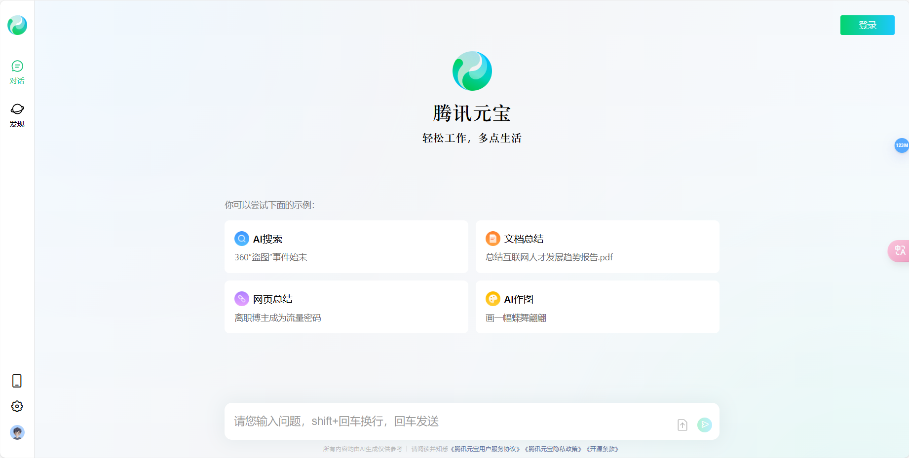Image resolution: width=909 pixels, height=458 pixels.
Task: Click the 网页总结 purple link icon
Action: click(x=241, y=299)
